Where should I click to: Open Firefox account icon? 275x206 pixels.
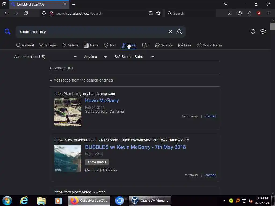coord(240,13)
